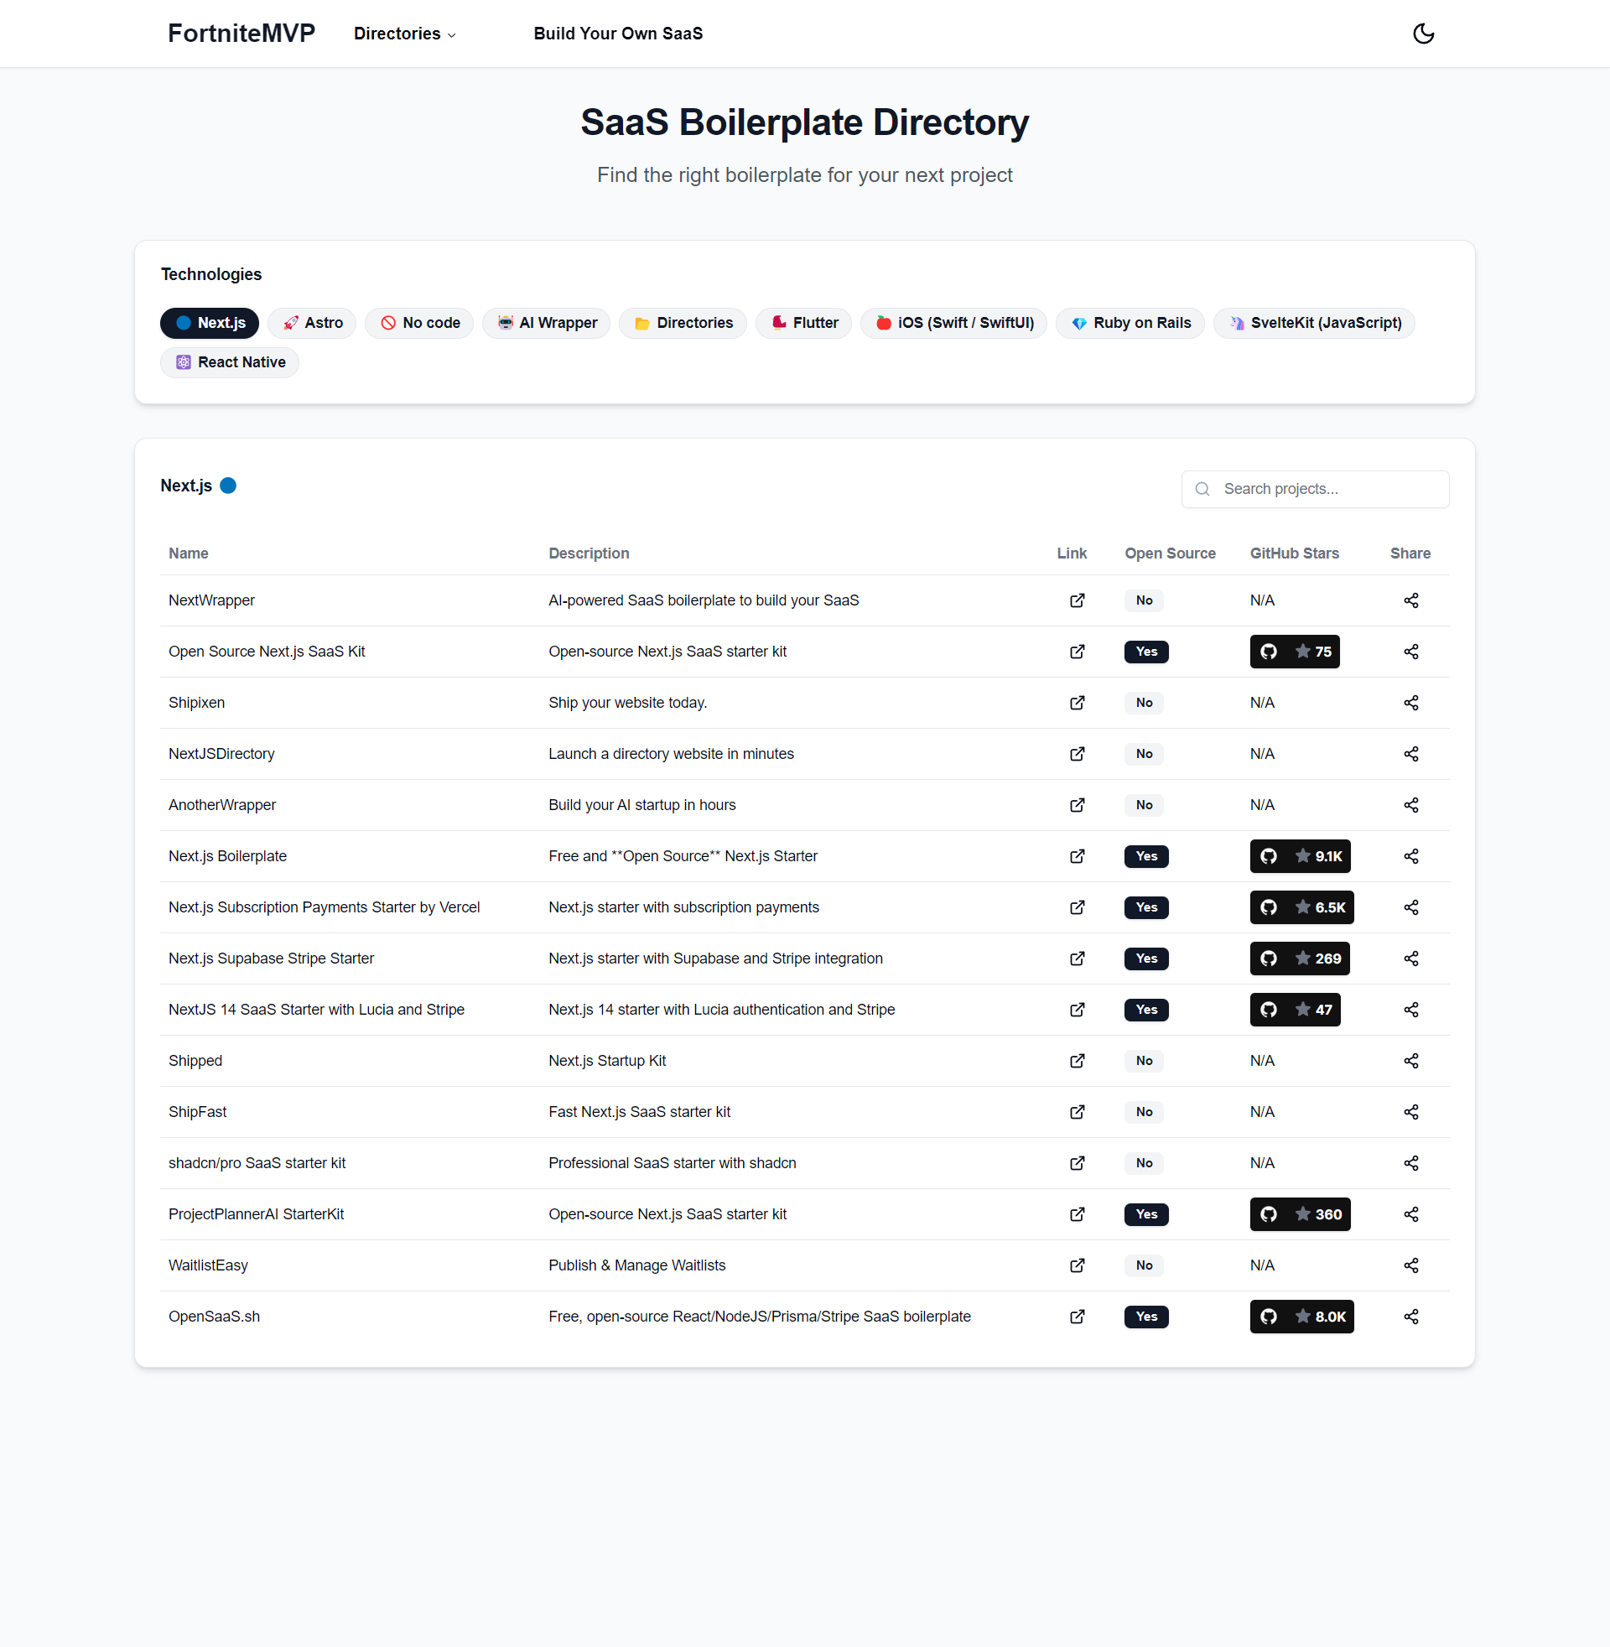Open external link for NextJSDirectory
The width and height of the screenshot is (1610, 1647).
tap(1078, 754)
